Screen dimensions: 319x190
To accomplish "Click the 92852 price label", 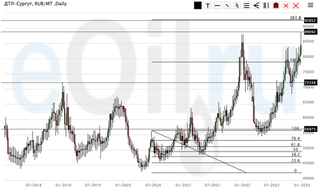I will tap(309, 21).
